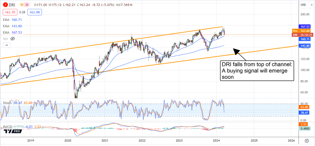Open the USD currency dropdown
Image resolution: width=315 pixels, height=146 pixels.
click(303, 4)
